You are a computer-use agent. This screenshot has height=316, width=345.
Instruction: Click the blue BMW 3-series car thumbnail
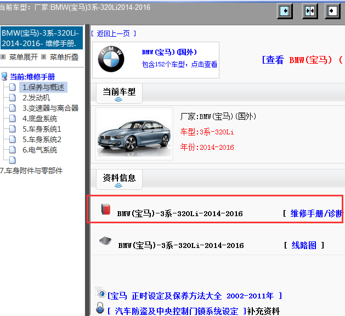pyautogui.click(x=134, y=134)
